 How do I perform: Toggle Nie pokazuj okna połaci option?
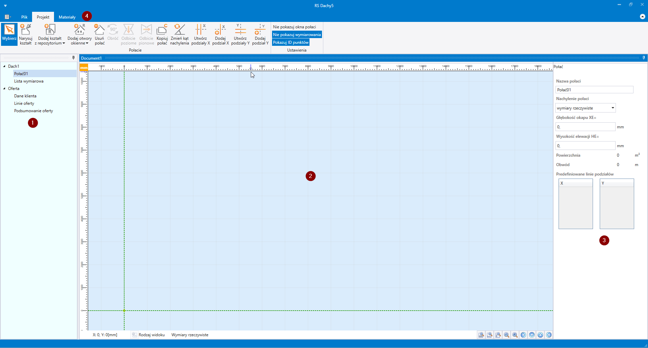(294, 27)
